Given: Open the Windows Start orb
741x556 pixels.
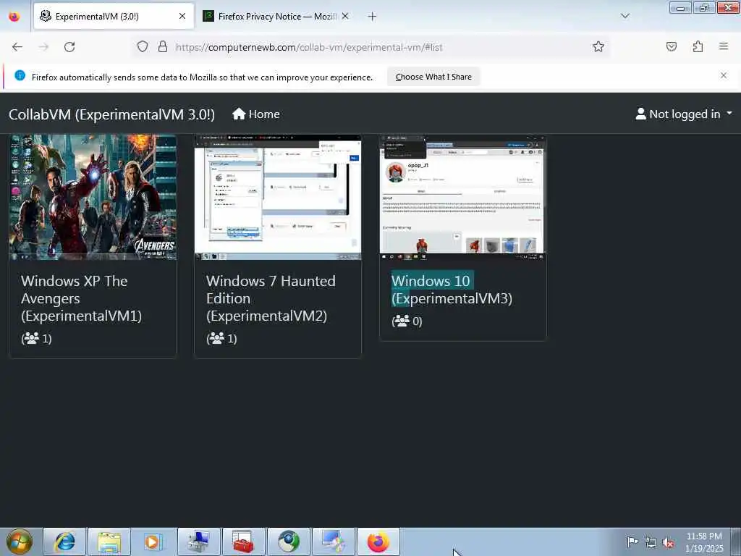Looking at the screenshot, I should click(x=20, y=542).
